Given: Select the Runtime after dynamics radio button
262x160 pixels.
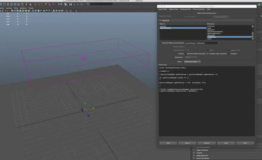Looking at the screenshot, I should point(208,54).
